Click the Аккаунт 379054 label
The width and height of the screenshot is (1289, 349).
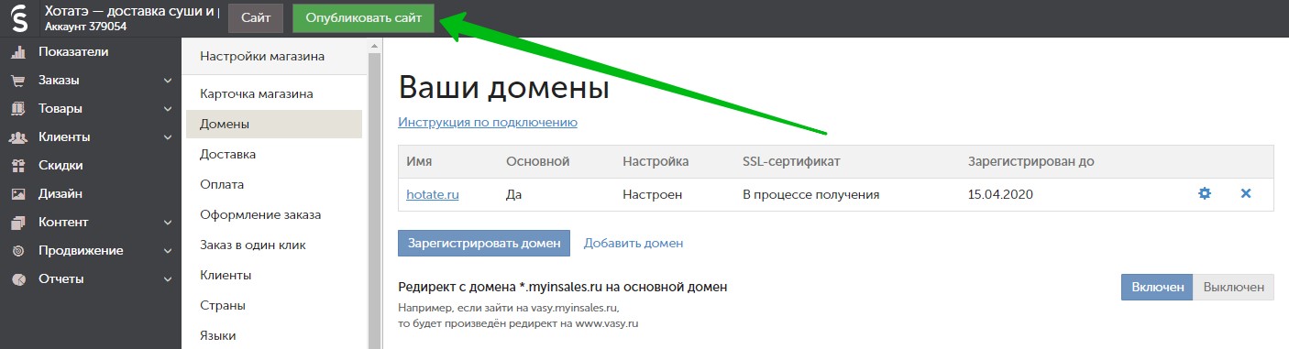[x=85, y=27]
